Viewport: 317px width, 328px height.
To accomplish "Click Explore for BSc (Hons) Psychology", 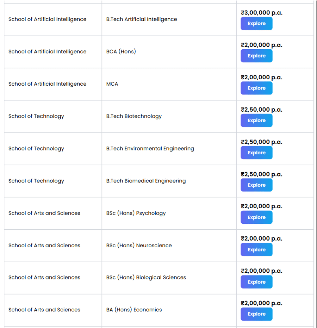I will pyautogui.click(x=256, y=217).
